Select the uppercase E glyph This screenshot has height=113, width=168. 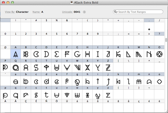click(x=57, y=54)
